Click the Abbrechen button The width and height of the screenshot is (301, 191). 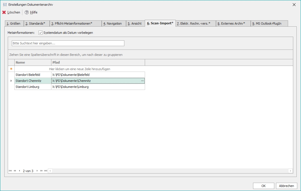coord(286,186)
